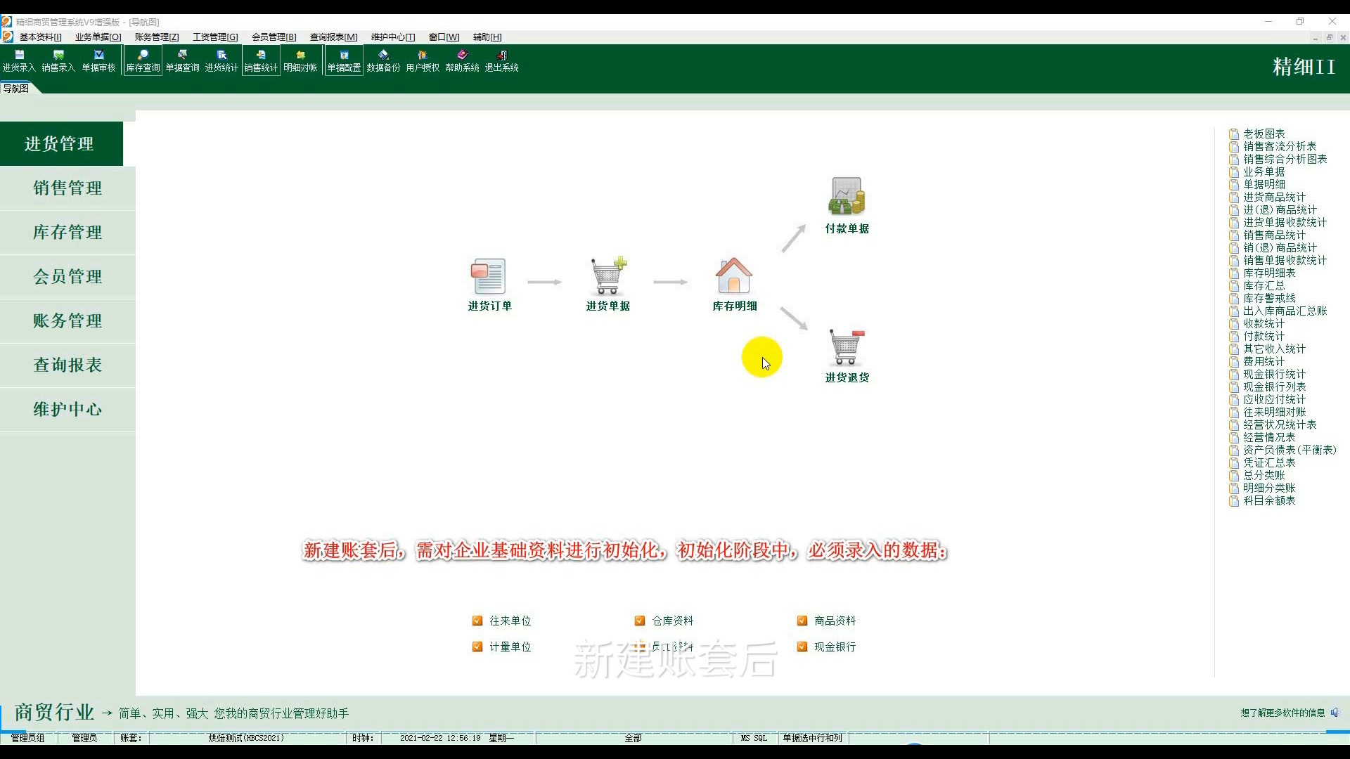1350x759 pixels.
Task: Open the 窗口 menu
Action: 444,37
